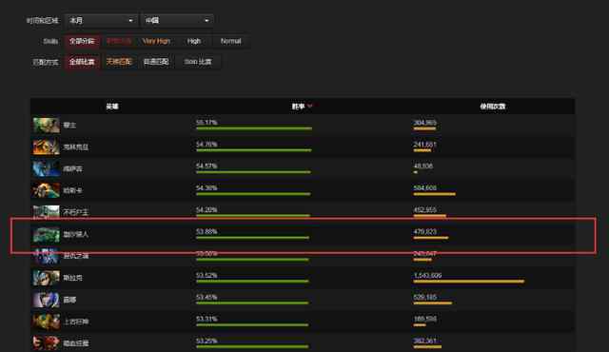Image resolution: width=609 pixels, height=352 pixels.
Task: Select the 天梯匹配 match mode filter
Action: [119, 62]
